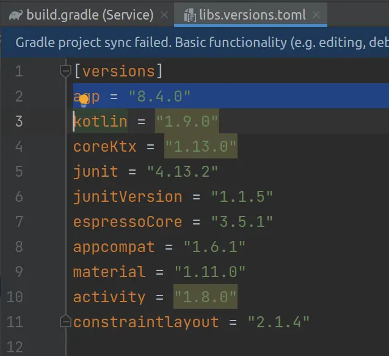Screen dimensions: 389x356
Task: Click the Gradle project sync failed banner
Action: 194,42
